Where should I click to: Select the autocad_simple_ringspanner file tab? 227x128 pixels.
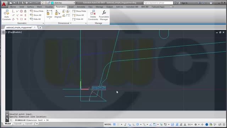click(19, 27)
